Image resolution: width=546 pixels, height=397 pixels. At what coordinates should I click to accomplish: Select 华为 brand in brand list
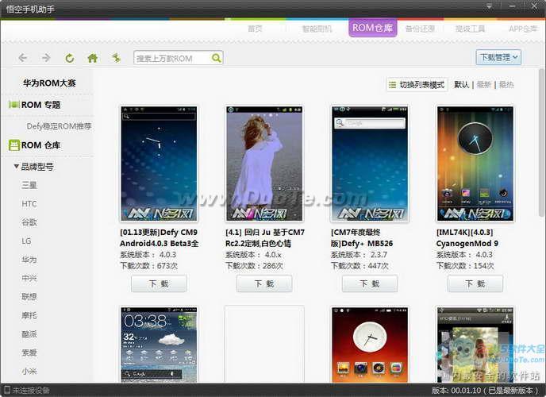tap(29, 260)
